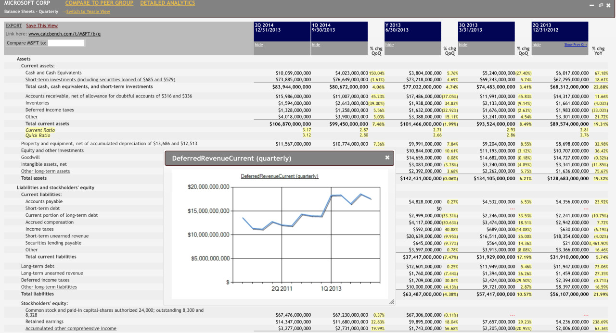
Task: Close the DeferredRevenueCurrent chart popup
Action: (x=387, y=158)
